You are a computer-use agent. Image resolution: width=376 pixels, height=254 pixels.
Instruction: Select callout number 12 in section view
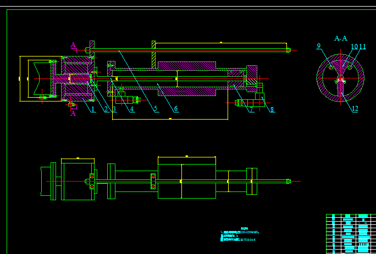coord(355,109)
